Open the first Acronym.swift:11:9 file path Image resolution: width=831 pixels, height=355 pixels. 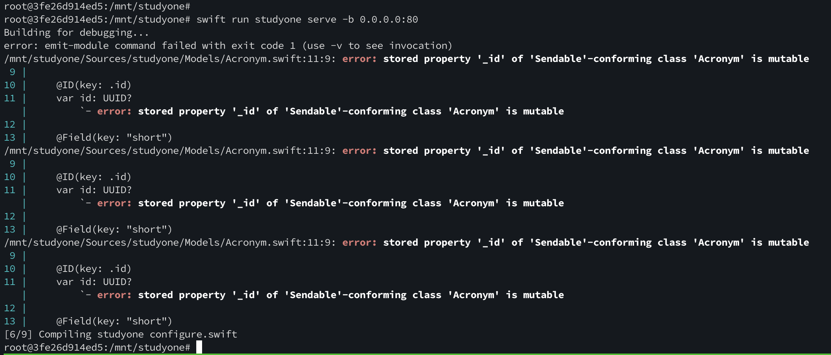170,59
